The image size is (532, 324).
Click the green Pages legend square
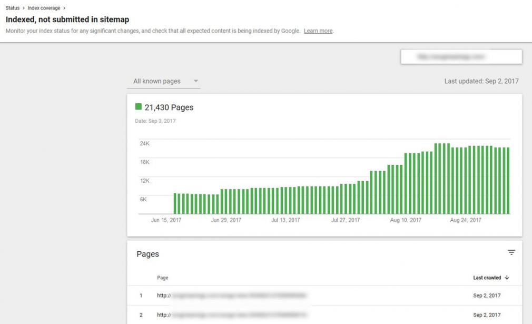(138, 106)
